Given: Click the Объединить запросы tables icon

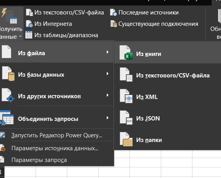Looking at the screenshot, I should (7, 118).
